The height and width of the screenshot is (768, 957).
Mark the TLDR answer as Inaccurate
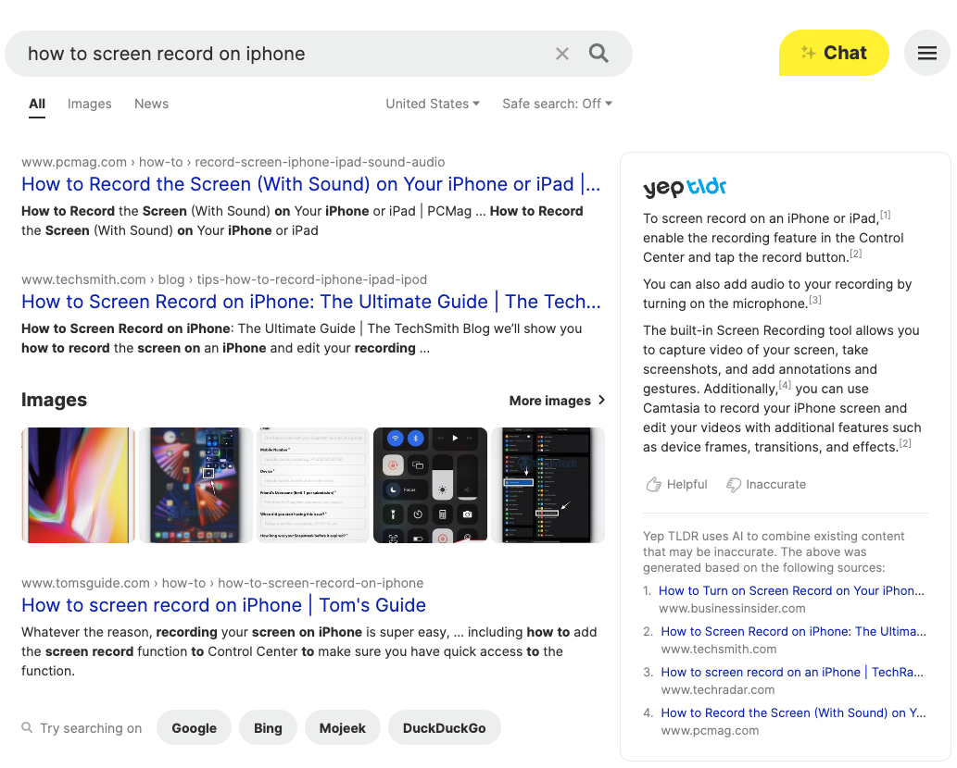766,485
